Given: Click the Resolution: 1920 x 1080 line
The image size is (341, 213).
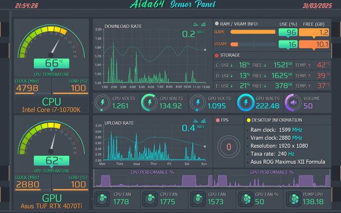Looking at the screenshot, I should (279, 146).
